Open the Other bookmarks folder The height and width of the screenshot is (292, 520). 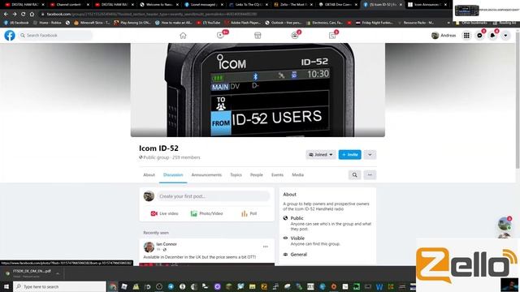click(x=471, y=23)
